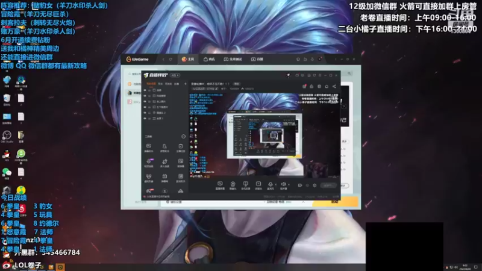This screenshot has width=482, height=271.
Task: Open the Recycle Bin on the desktop
Action: [x=7, y=100]
